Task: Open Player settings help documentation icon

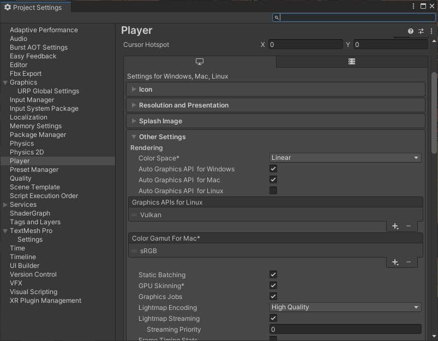Action: point(411,32)
